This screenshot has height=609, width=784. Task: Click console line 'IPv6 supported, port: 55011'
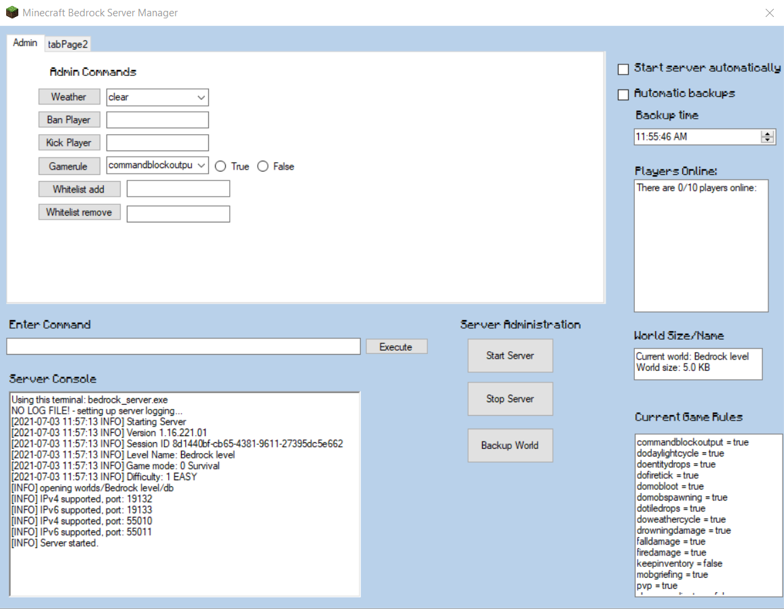click(x=82, y=532)
